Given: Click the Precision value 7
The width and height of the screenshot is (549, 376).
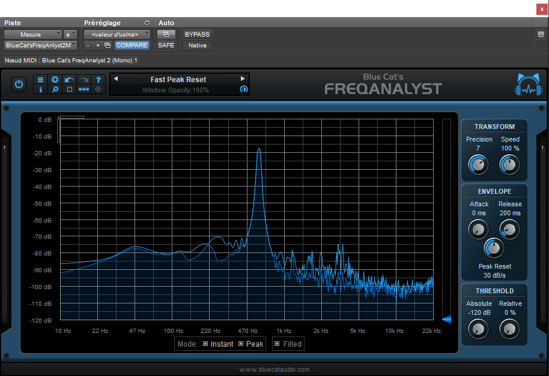Looking at the screenshot, I should pyautogui.click(x=478, y=148).
